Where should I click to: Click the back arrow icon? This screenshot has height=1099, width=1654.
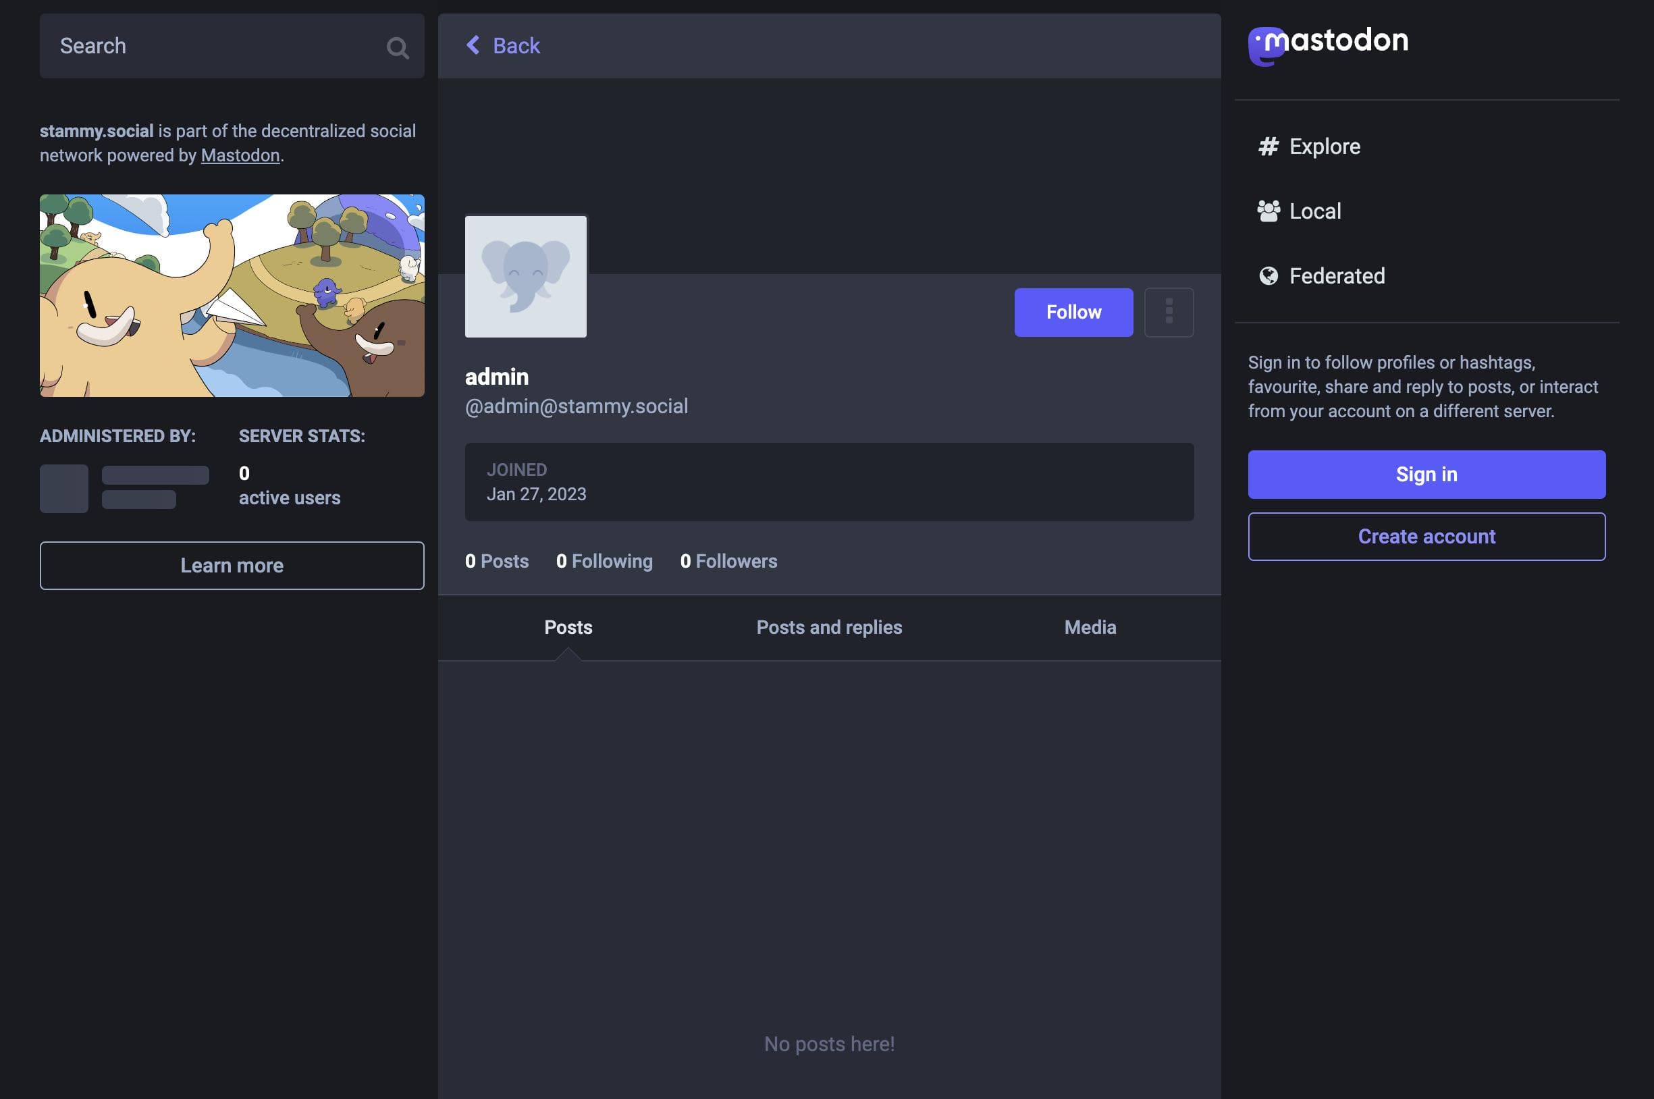click(x=470, y=45)
